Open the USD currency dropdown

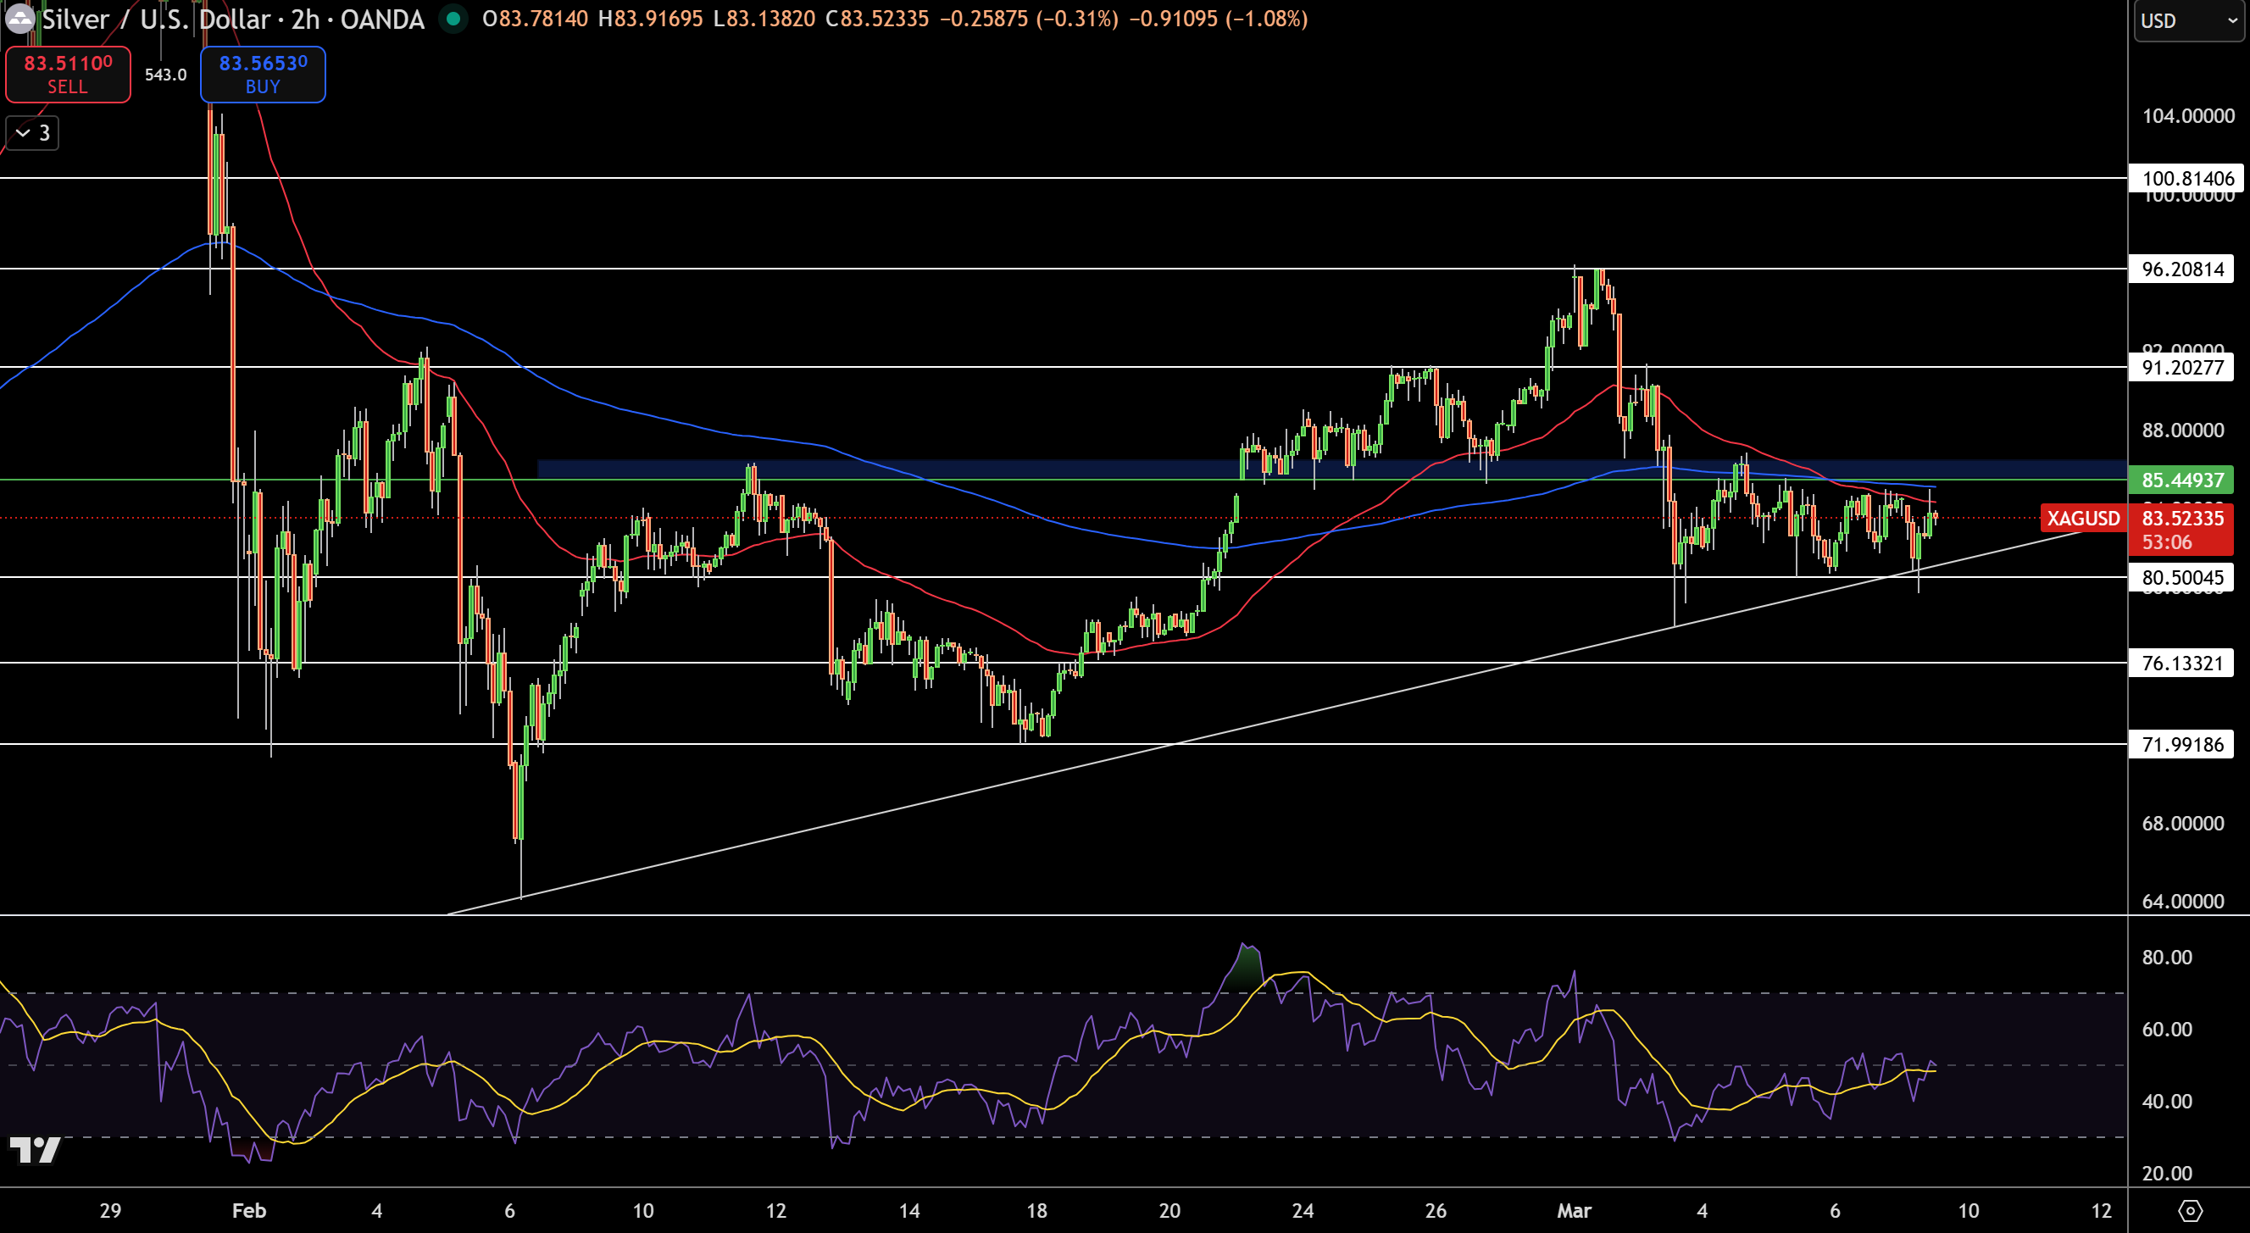click(x=2189, y=21)
